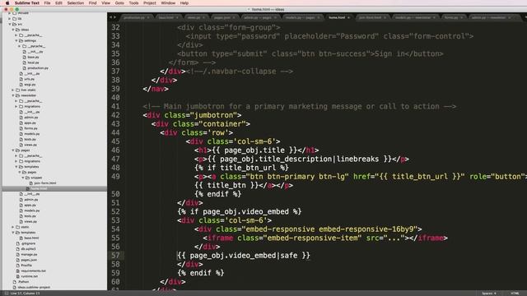Click the settings folder icon

21,40
